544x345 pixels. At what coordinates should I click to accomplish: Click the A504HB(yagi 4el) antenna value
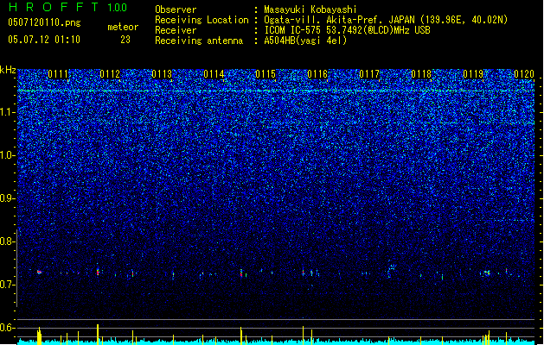pos(305,41)
